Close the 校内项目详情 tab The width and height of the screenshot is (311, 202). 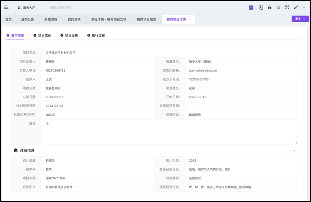click(x=189, y=19)
